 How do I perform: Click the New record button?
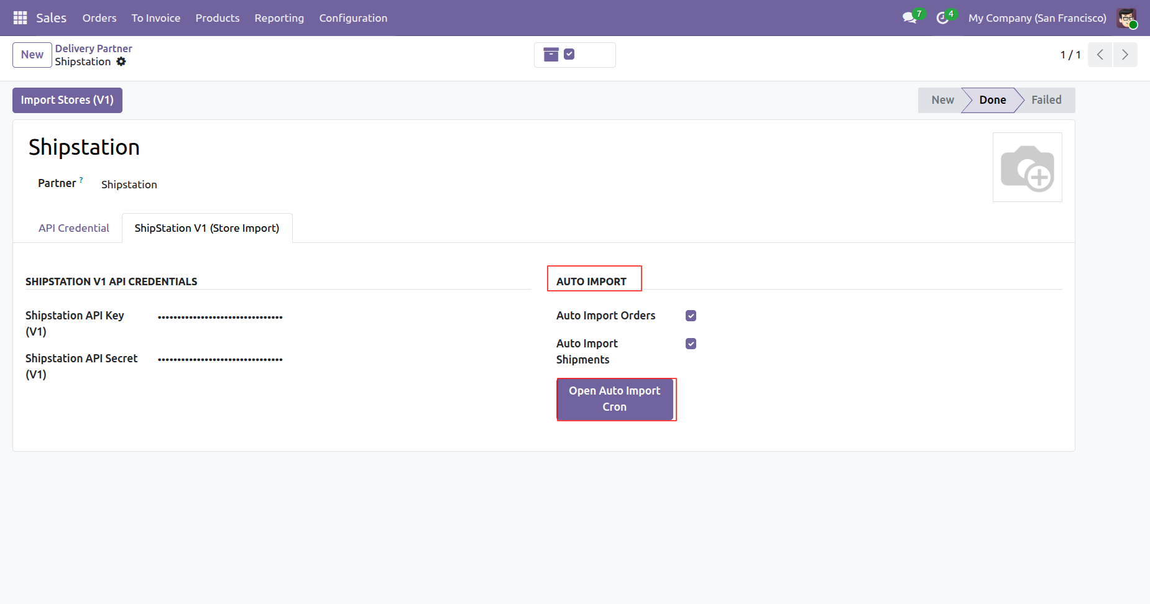[x=32, y=55]
